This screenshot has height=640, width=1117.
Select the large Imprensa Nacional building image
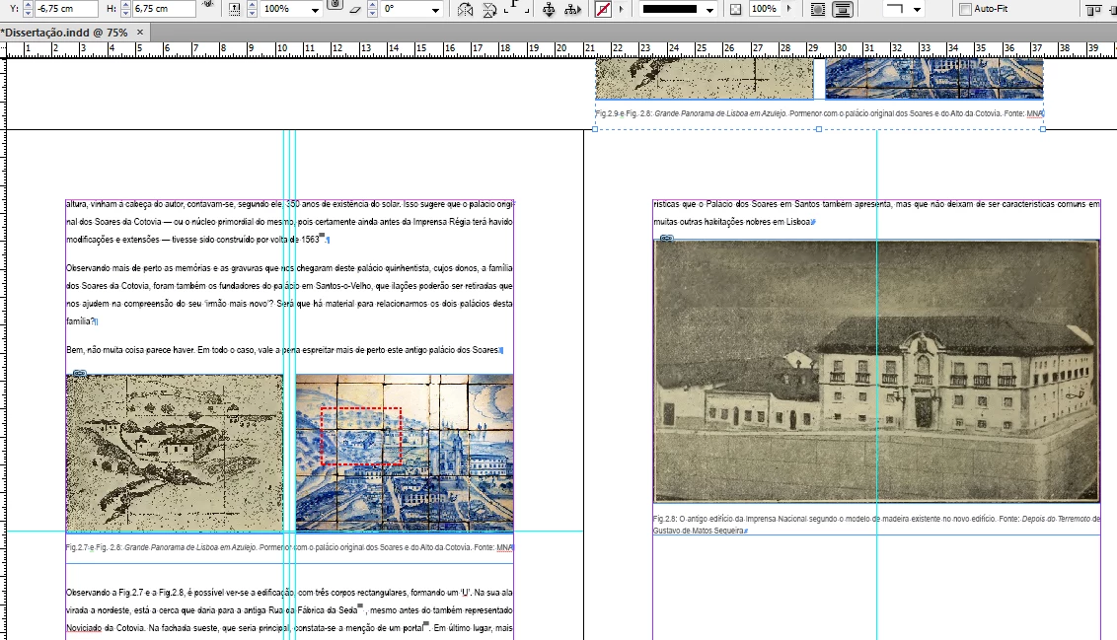click(x=876, y=371)
